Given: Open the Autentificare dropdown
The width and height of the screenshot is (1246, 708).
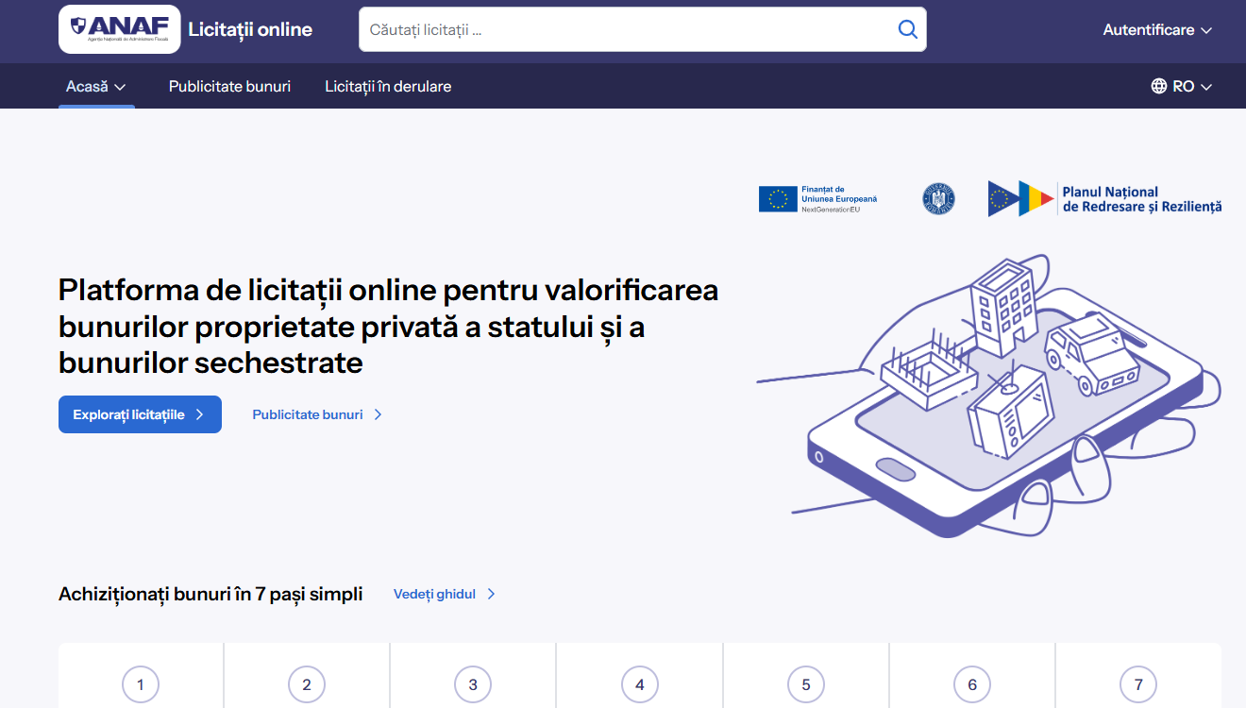Looking at the screenshot, I should [1156, 29].
